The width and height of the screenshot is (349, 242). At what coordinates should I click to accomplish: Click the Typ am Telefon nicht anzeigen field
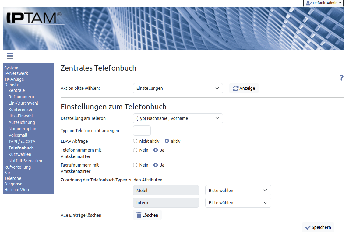[x=142, y=131]
